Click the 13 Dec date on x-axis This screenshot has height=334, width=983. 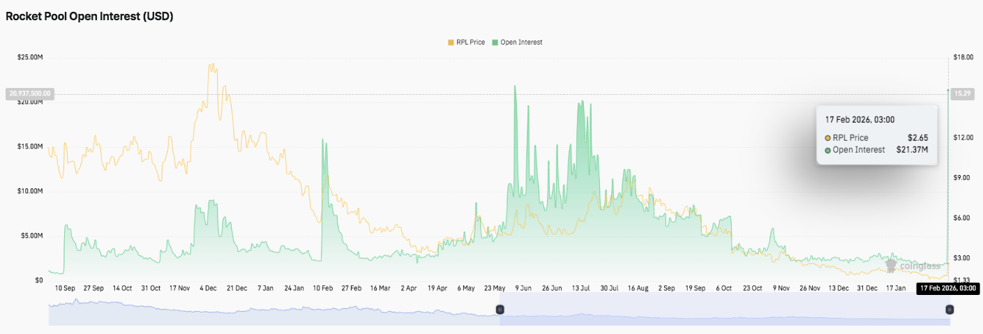[838, 288]
